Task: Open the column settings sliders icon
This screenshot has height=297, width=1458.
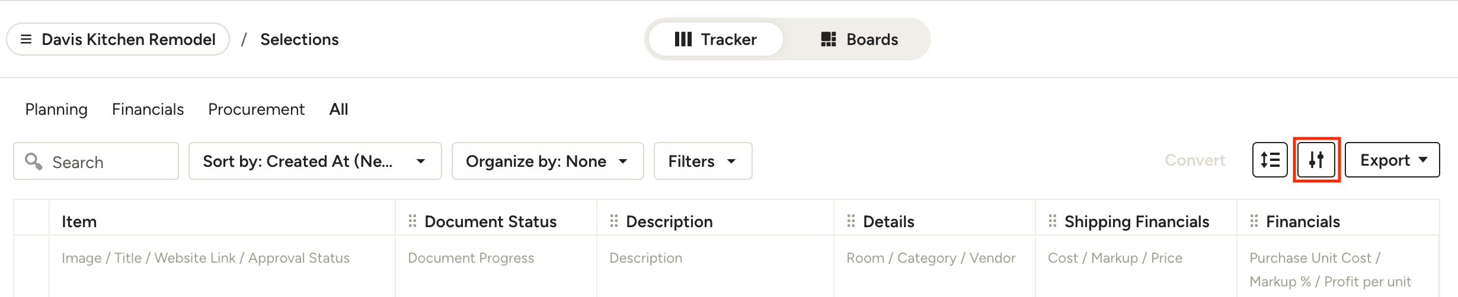Action: [x=1316, y=160]
